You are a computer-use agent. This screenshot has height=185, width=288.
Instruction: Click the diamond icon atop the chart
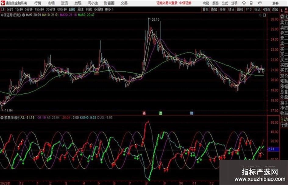[x=260, y=15]
